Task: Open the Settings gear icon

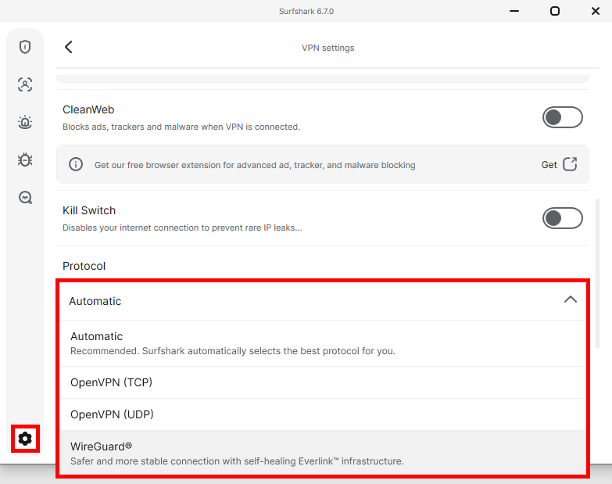Action: (x=25, y=439)
